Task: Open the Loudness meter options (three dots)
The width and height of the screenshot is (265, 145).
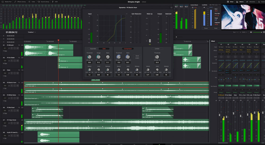Action: tap(219, 5)
